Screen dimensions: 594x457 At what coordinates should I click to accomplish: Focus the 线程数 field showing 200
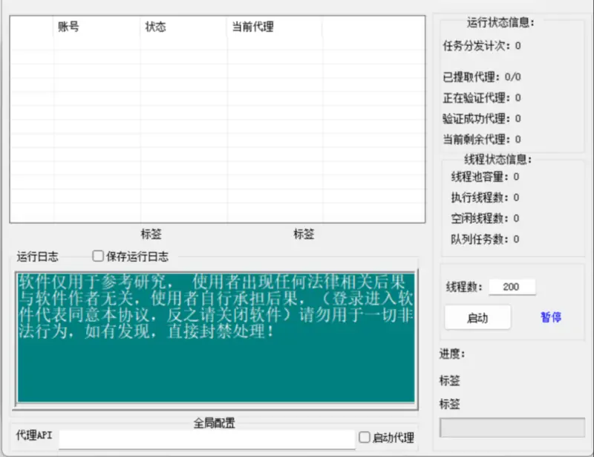(x=512, y=287)
